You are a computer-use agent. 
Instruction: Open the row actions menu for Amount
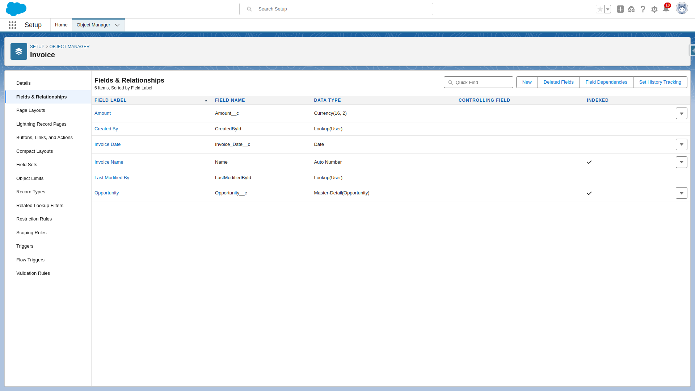(x=682, y=113)
